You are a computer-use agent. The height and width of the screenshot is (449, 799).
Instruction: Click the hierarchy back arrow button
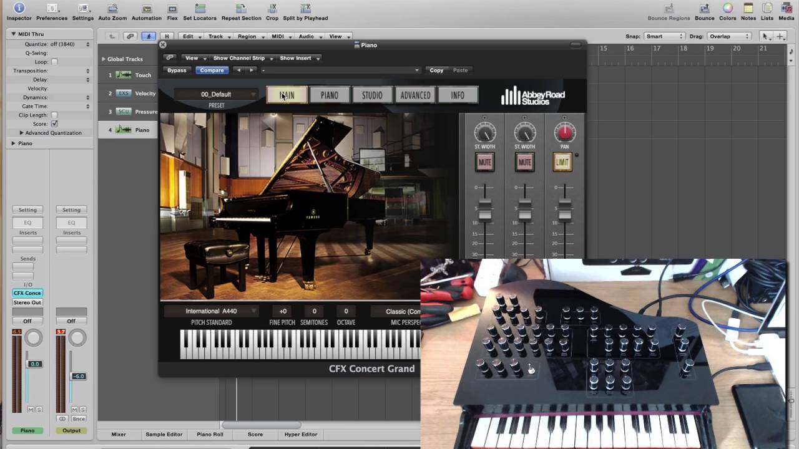point(112,37)
